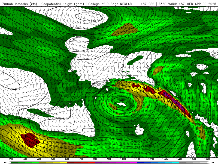This screenshot has width=218, height=164.
Task: Click the 2880 contour label above 2910
Action: pos(137,142)
